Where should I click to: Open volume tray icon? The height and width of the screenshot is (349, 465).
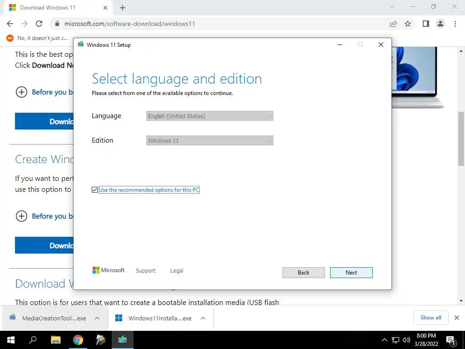point(406,340)
